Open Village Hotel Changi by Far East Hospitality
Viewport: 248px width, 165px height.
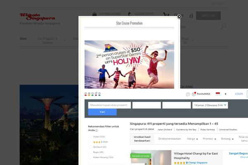point(196,156)
